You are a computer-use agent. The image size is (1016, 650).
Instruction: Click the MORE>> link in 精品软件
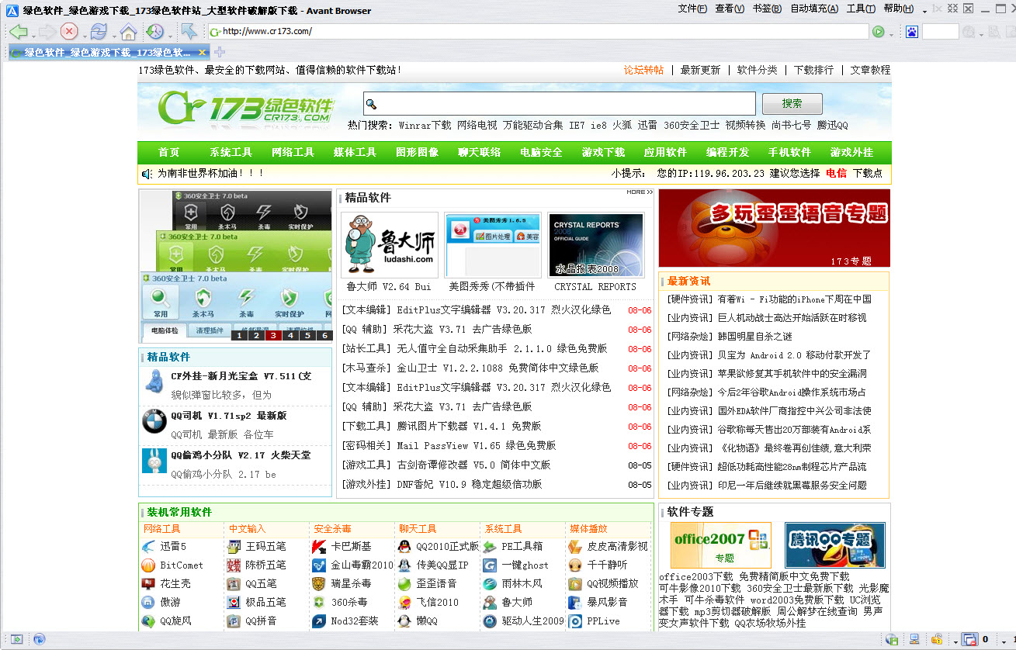point(640,192)
